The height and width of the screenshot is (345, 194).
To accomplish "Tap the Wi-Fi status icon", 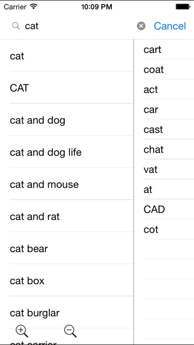I will pyautogui.click(x=34, y=7).
